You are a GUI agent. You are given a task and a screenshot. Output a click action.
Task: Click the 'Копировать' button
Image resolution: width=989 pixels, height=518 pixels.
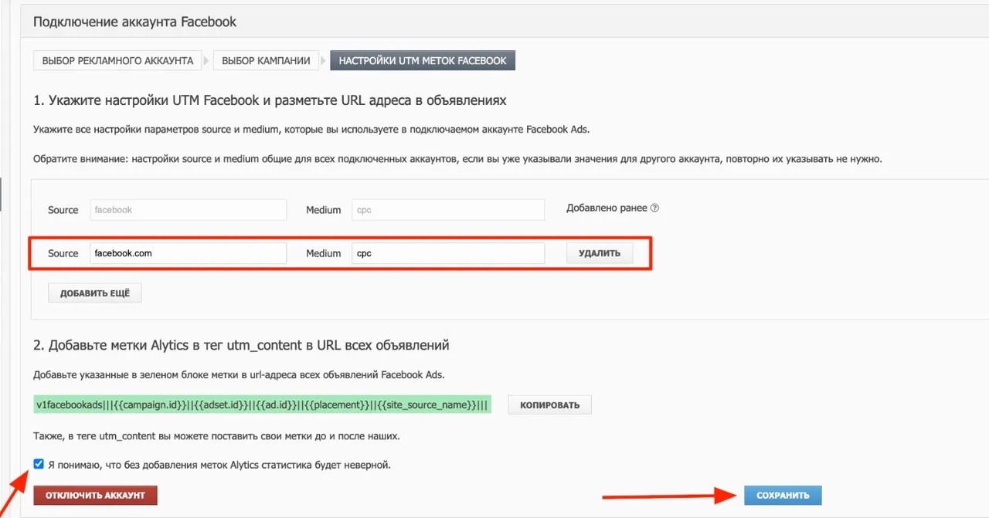(x=549, y=405)
